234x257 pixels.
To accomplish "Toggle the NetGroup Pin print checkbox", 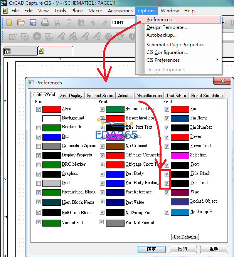I will [102, 212].
